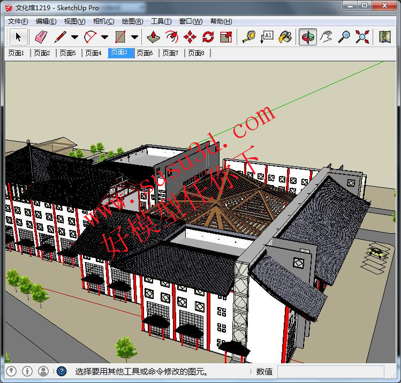This screenshot has width=401, height=383.
Task: Select the Rectangle shape tool
Action: click(x=120, y=37)
